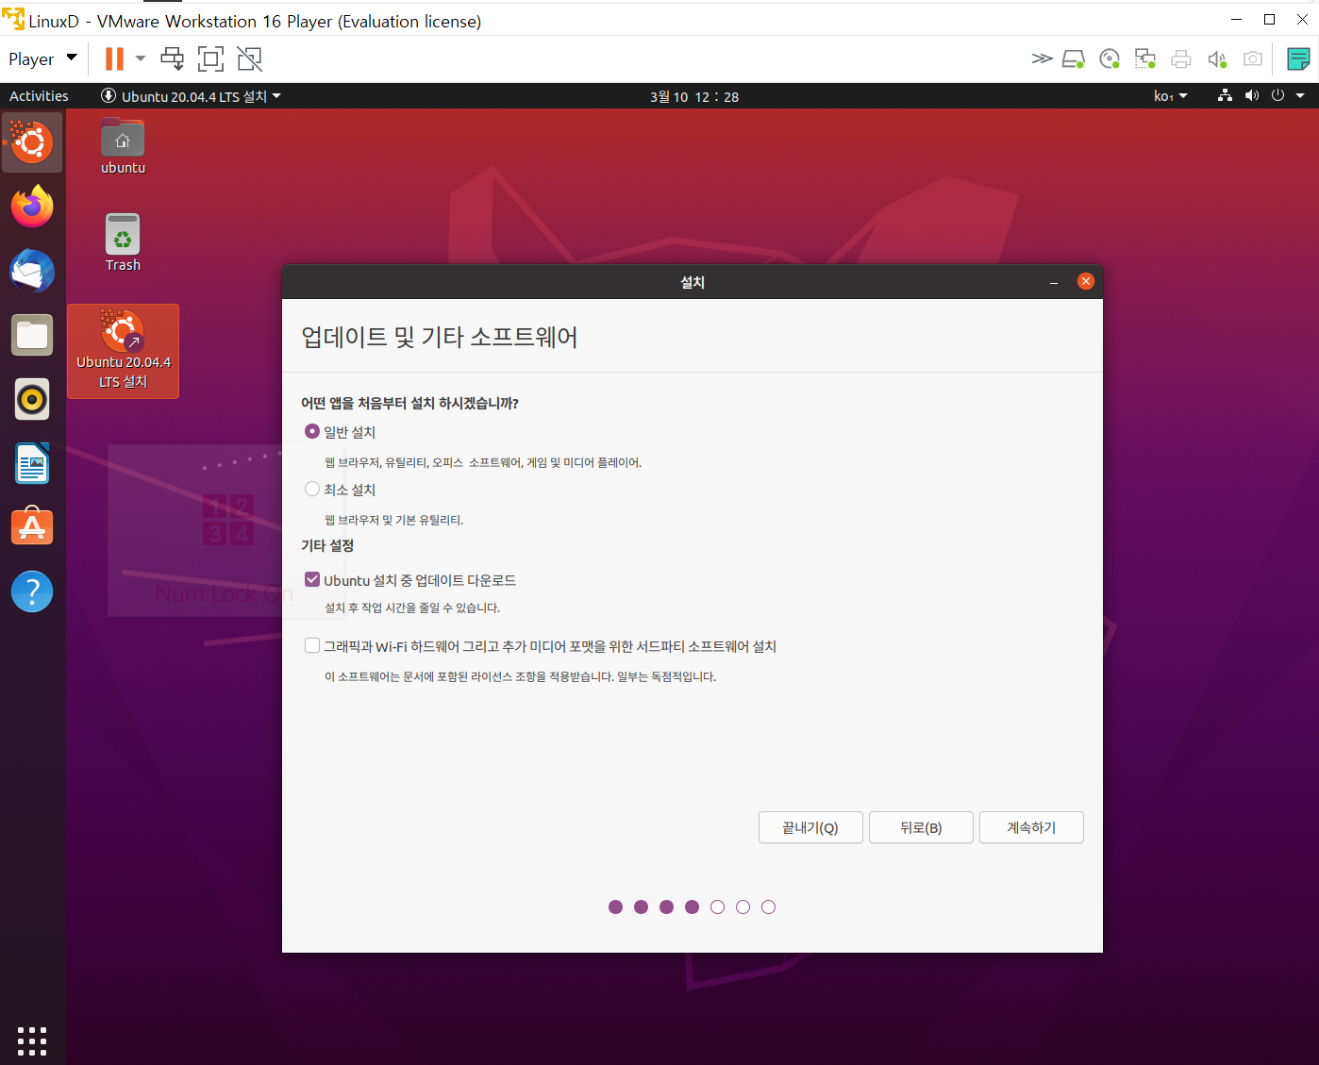
Task: Click the camera device icon
Action: coord(1253,59)
